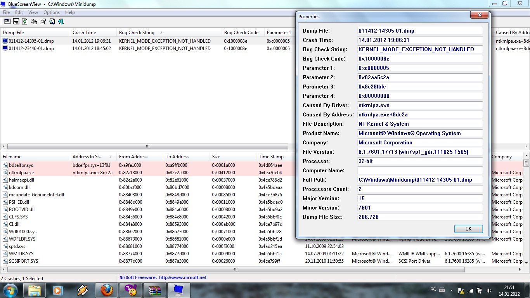
Task: Click the Caused By Driver field in Properties
Action: [x=420, y=105]
